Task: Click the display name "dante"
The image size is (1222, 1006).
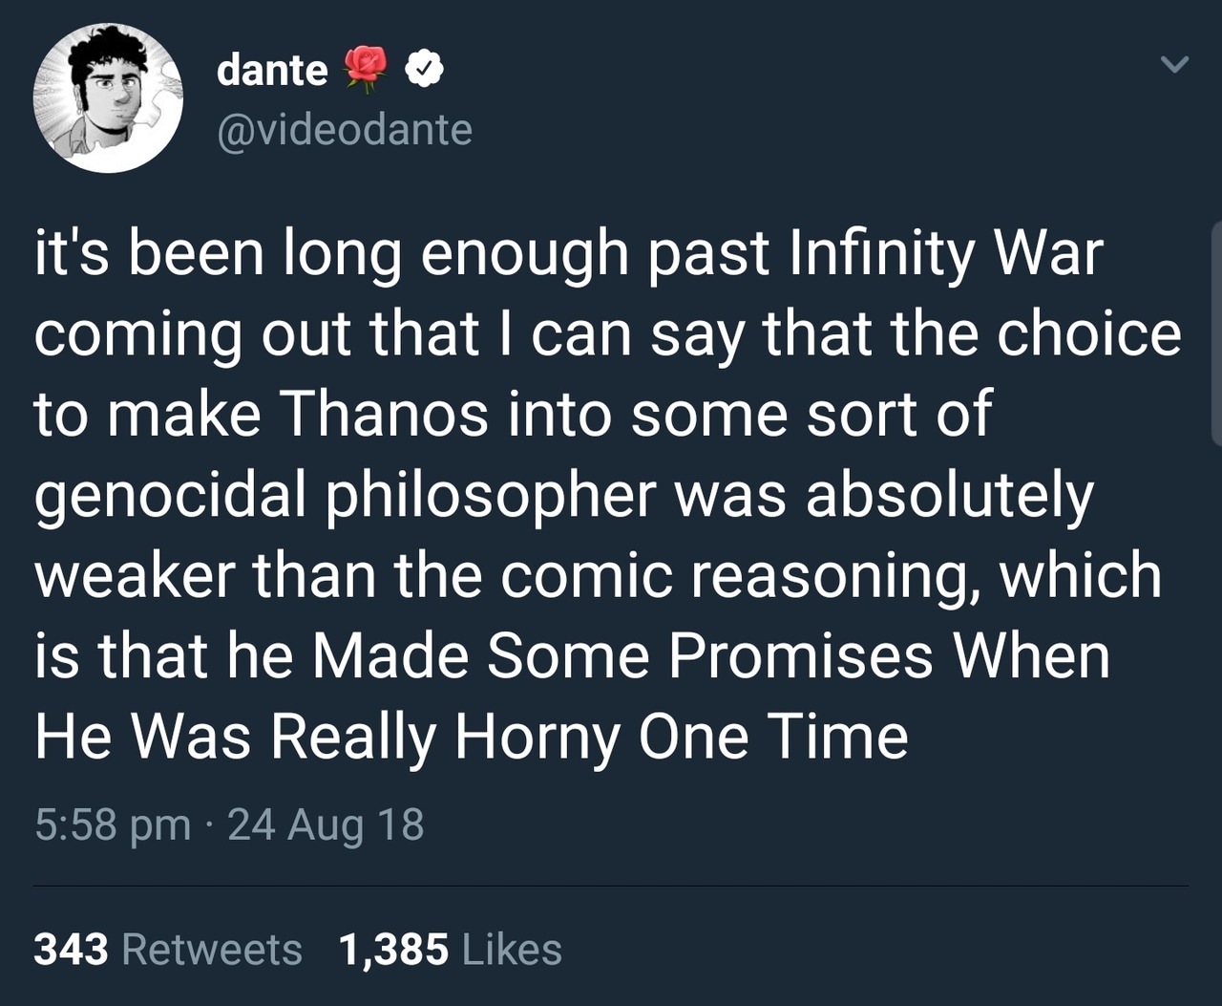Action: click(272, 70)
